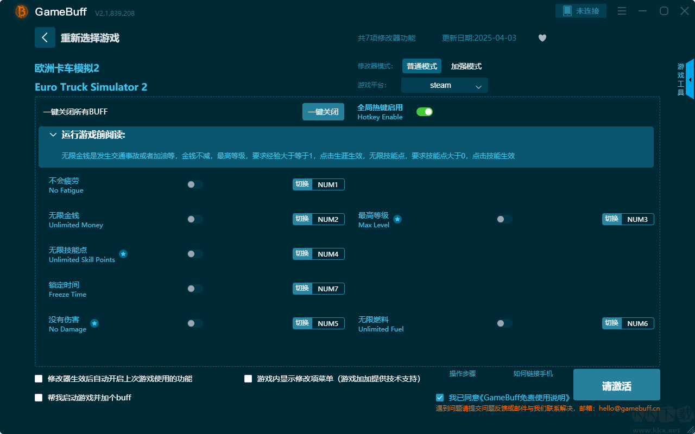Click star badge beside Unlimited Skill Points
Viewport: 695px width, 434px height.
[x=123, y=254]
